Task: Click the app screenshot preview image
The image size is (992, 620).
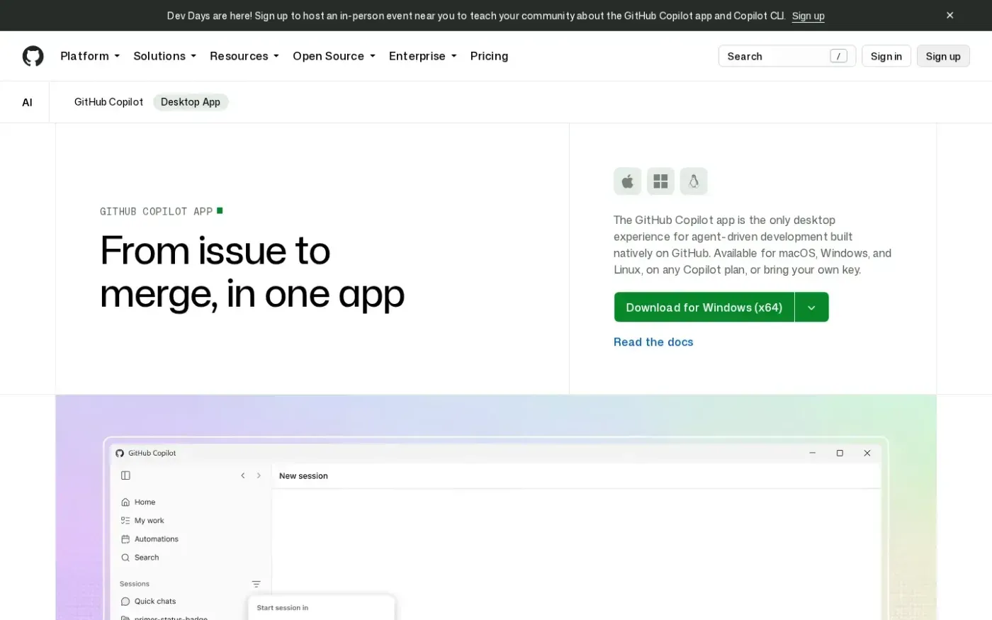Action: (x=496, y=507)
